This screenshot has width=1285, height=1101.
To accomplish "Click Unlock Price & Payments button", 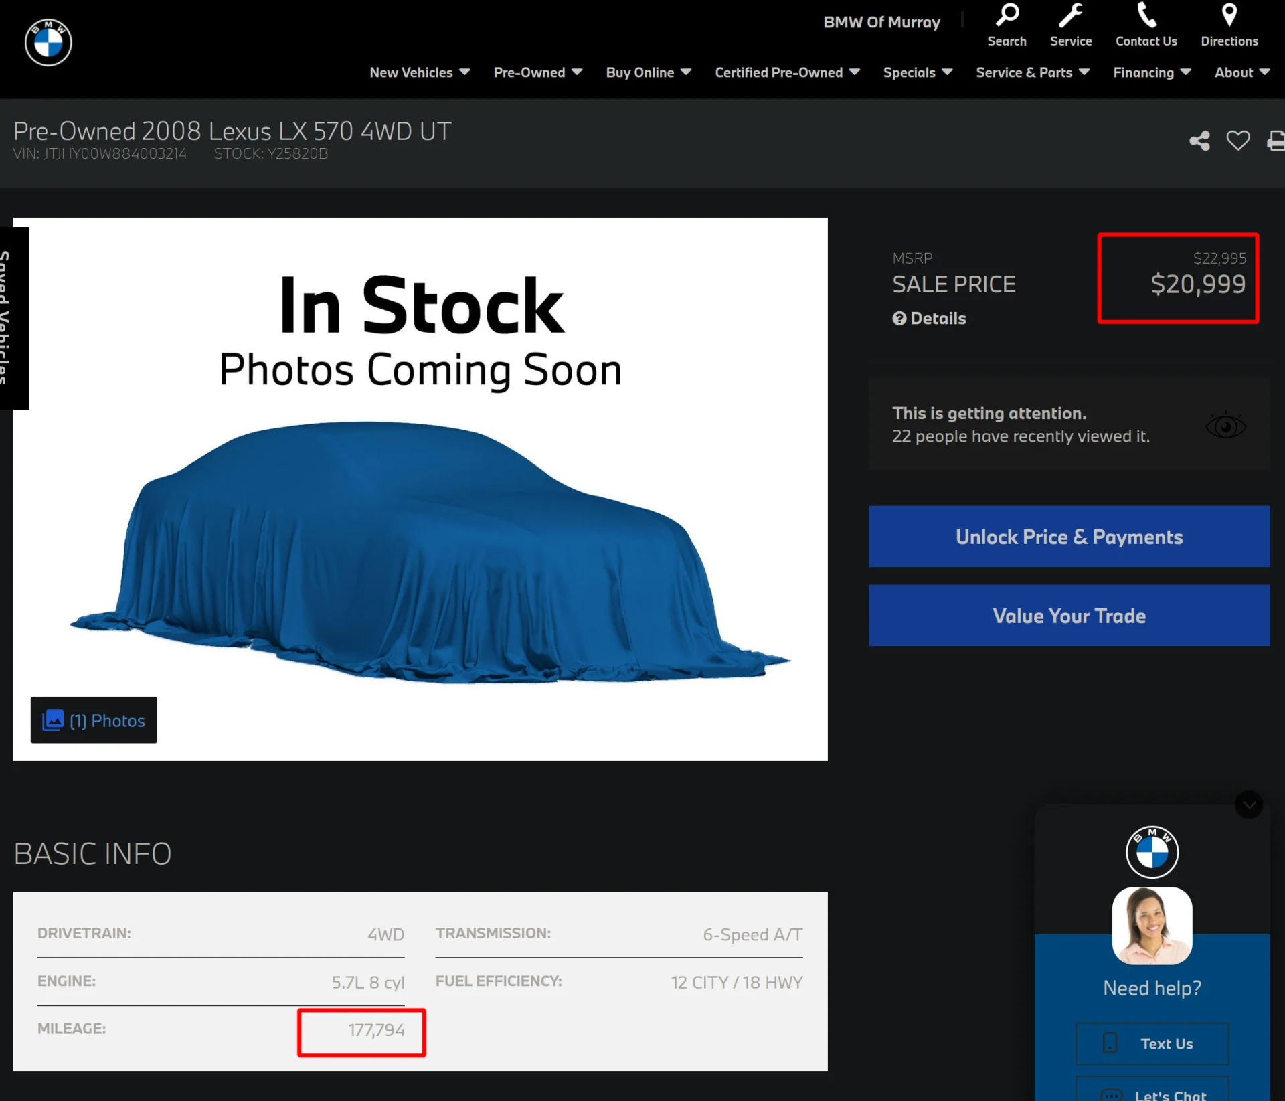I will (1069, 536).
